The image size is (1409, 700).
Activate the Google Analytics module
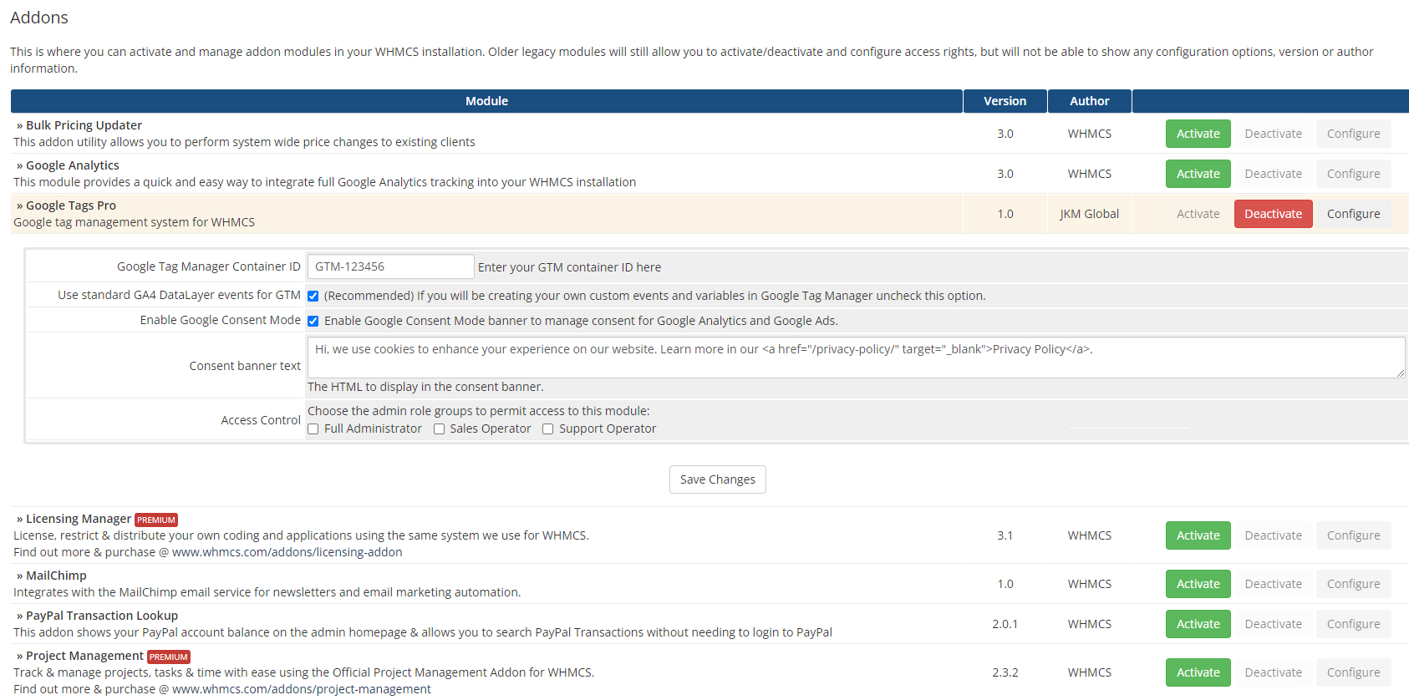point(1198,174)
